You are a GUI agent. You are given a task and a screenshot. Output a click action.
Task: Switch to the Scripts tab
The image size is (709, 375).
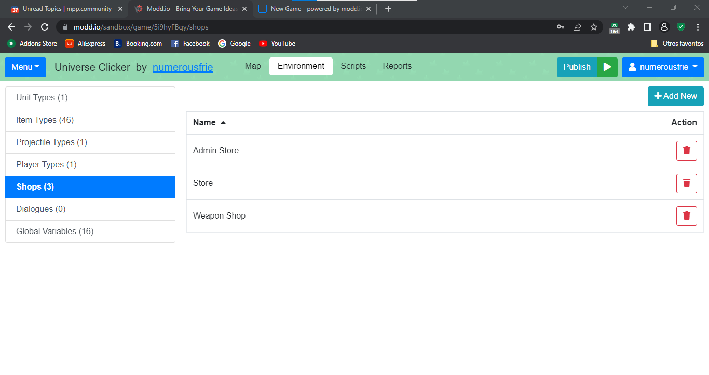[x=353, y=66]
